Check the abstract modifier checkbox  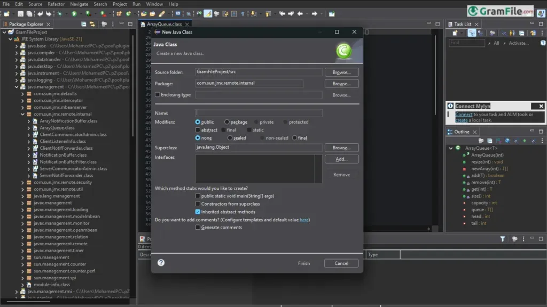tap(198, 130)
